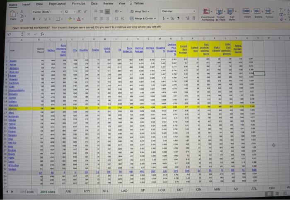Increase font size with large A
This screenshot has height=200, width=290.
coord(79,12)
